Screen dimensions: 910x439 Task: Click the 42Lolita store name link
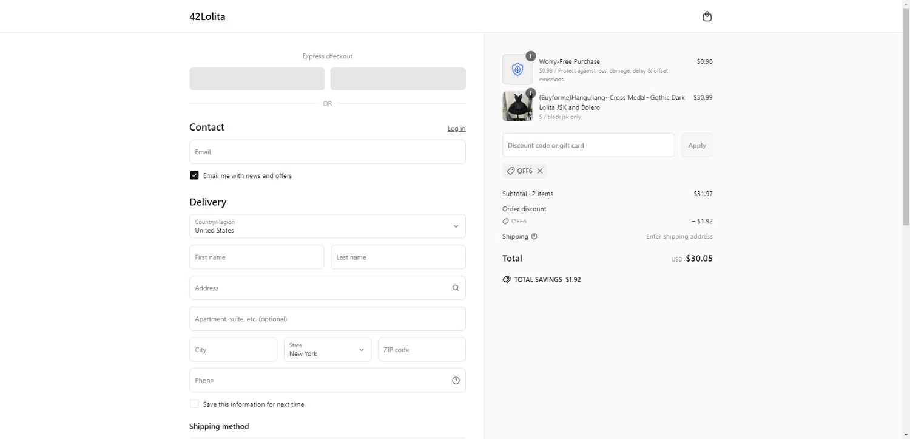207,17
